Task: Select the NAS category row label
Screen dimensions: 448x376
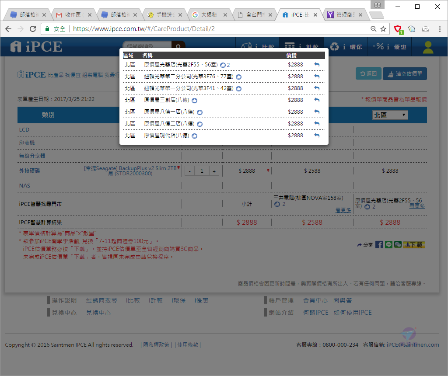Action: [24, 185]
